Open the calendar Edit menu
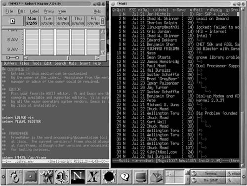 pyautogui.click(x=21, y=11)
